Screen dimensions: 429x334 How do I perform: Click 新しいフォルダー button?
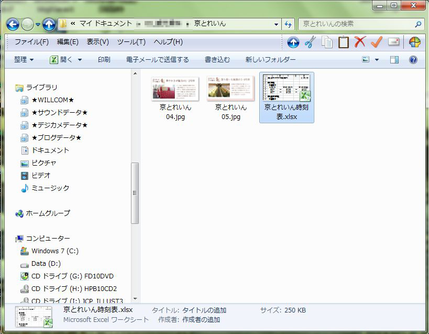270,60
